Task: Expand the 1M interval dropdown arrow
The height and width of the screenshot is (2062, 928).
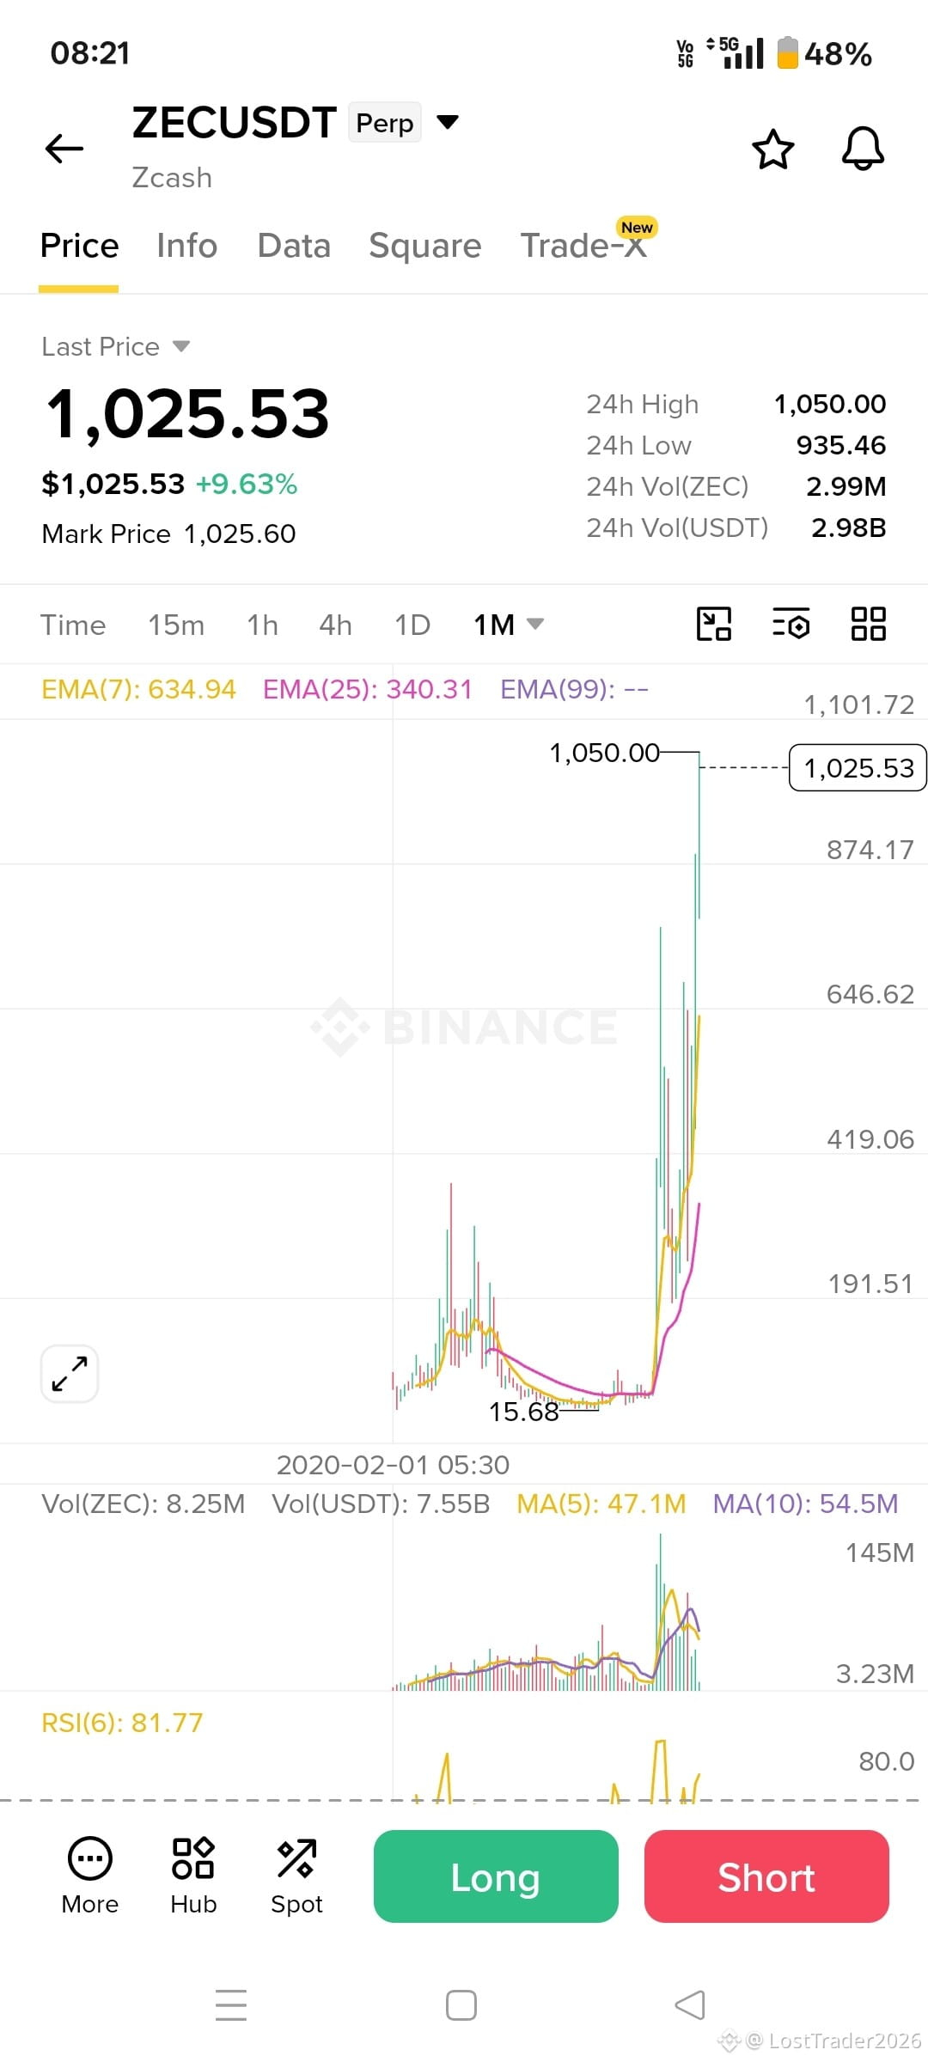Action: tap(534, 624)
